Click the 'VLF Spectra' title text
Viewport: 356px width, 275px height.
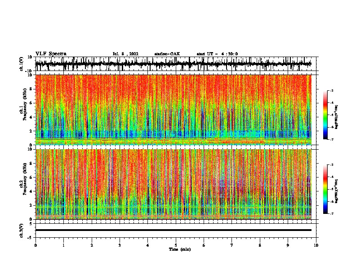click(x=51, y=54)
